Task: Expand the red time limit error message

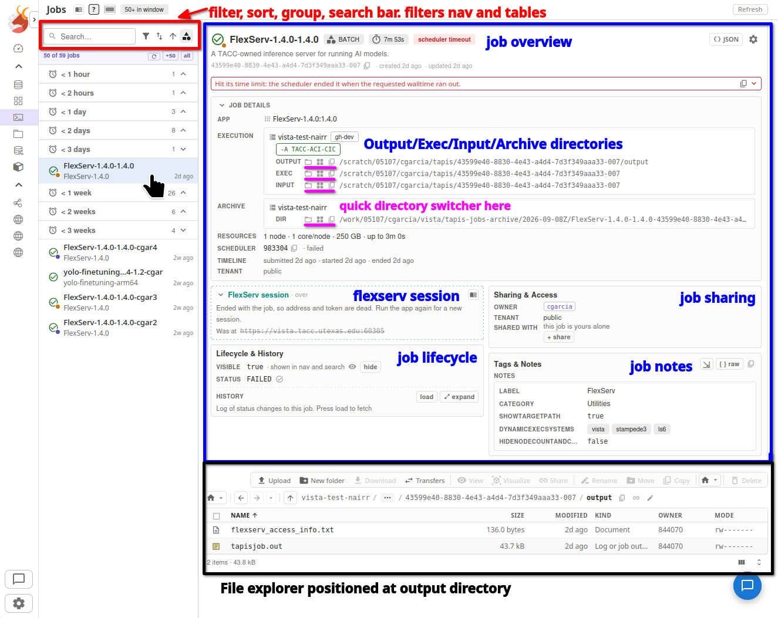Action: pyautogui.click(x=754, y=84)
